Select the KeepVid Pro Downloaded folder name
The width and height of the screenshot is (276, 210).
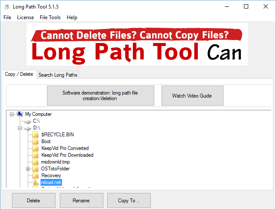click(67, 155)
